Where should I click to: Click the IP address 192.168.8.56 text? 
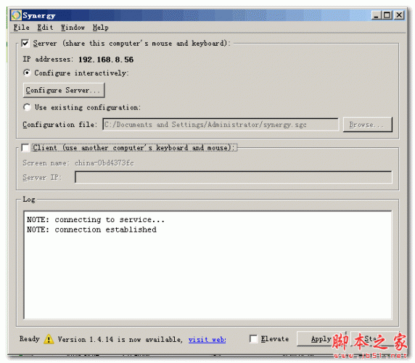pos(106,60)
